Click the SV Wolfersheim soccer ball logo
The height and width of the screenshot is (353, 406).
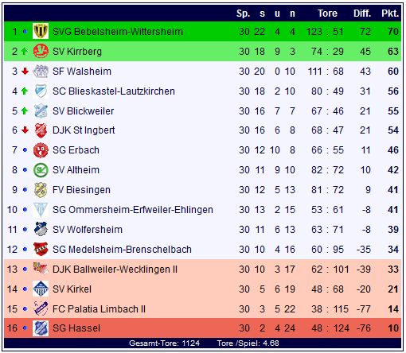click(x=41, y=229)
